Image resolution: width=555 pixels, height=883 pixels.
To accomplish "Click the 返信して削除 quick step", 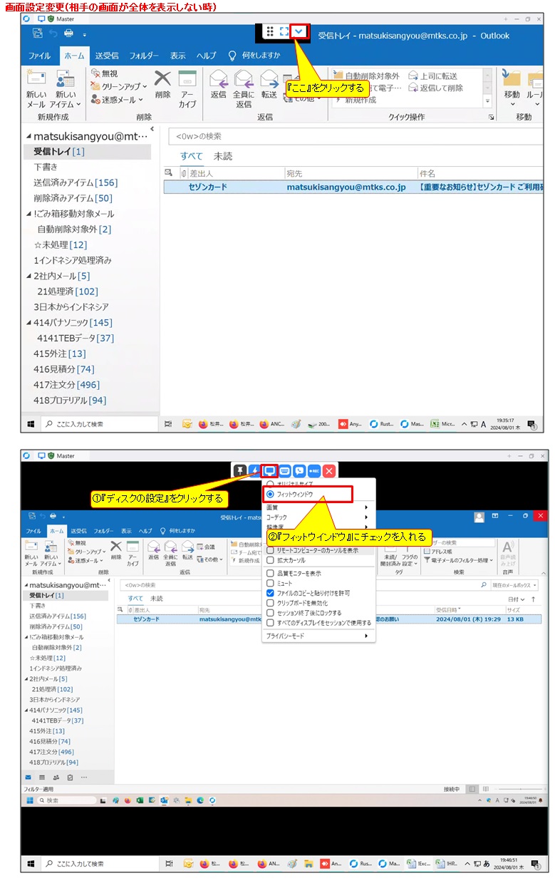I will click(x=435, y=88).
